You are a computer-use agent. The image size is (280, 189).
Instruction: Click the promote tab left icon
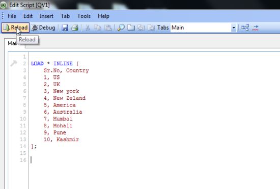(141, 28)
